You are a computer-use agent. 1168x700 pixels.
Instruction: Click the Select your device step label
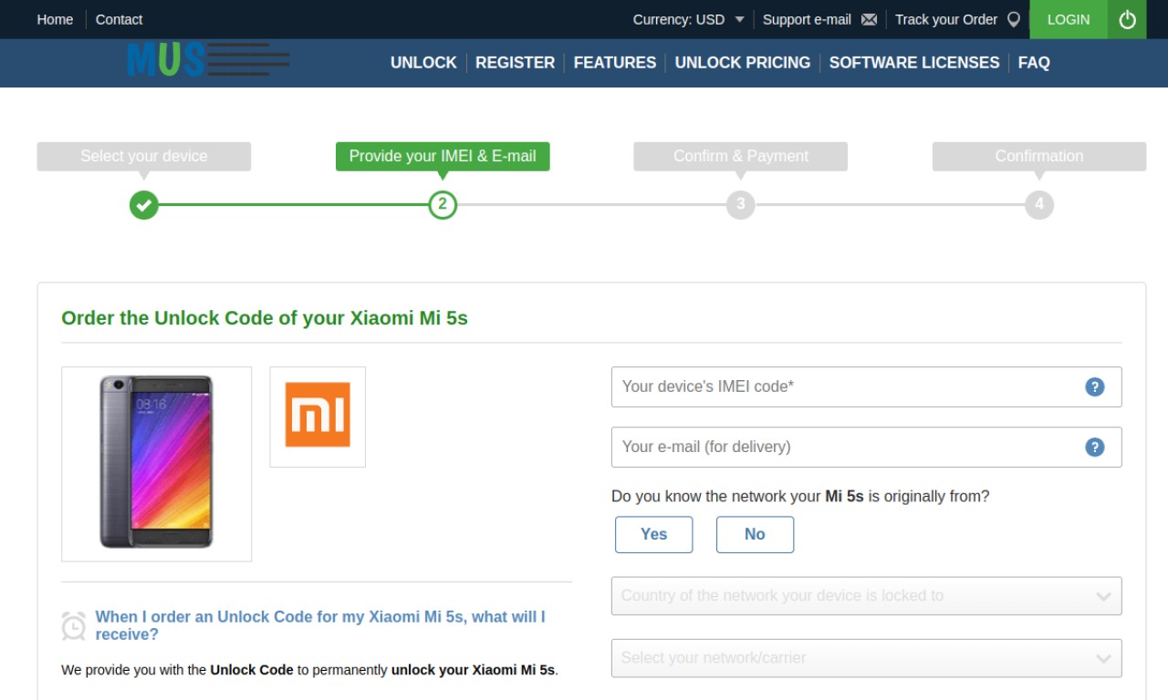coord(144,156)
